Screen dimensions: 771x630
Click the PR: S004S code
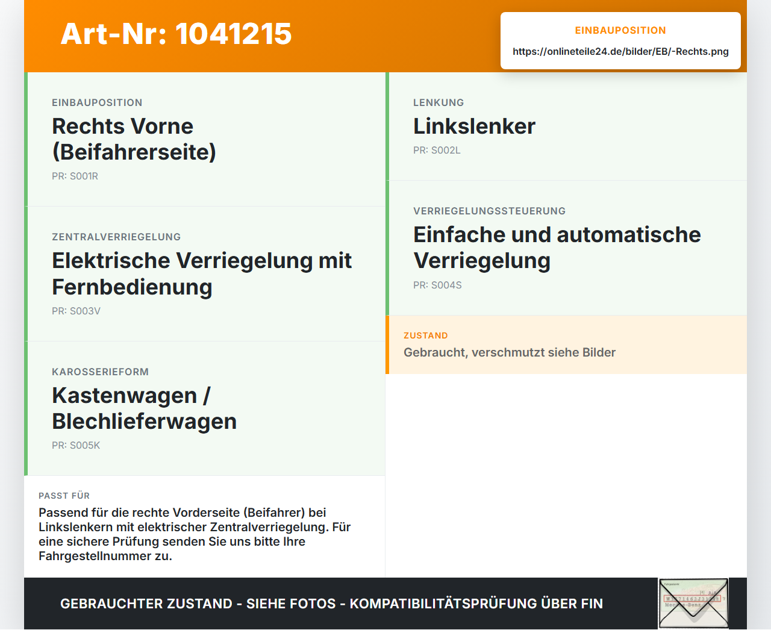[x=437, y=285]
